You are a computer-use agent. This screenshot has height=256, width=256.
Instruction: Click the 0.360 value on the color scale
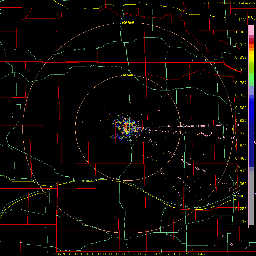(x=241, y=184)
